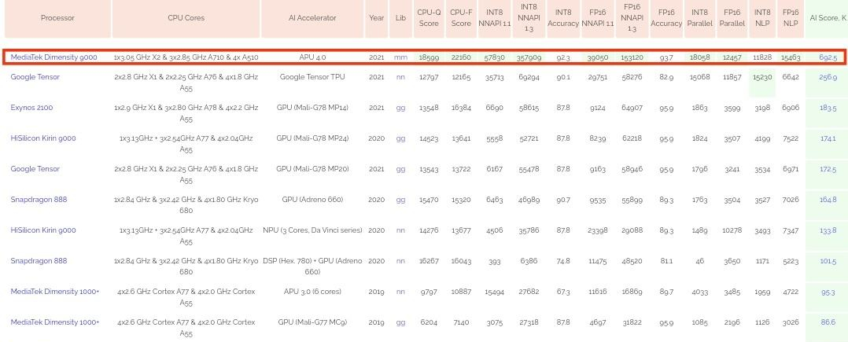The height and width of the screenshot is (342, 848).
Task: Click the 'mm' Lib link for Dimensity 9000
Action: (400, 57)
